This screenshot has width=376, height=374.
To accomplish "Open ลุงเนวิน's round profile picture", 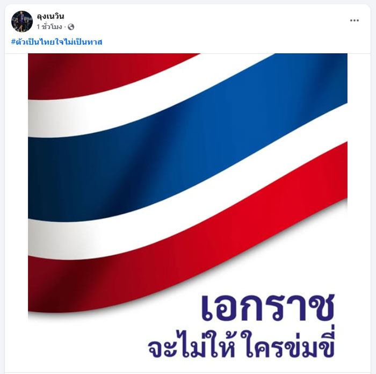I will pos(22,21).
